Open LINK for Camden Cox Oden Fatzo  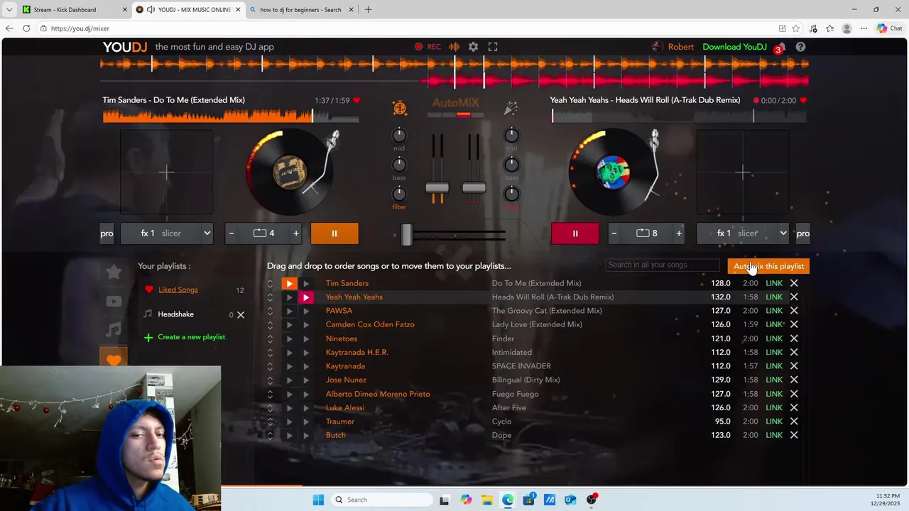coord(774,325)
